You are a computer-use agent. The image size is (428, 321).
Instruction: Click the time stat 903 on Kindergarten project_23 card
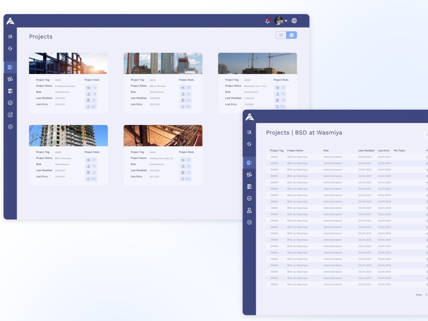coord(186,179)
